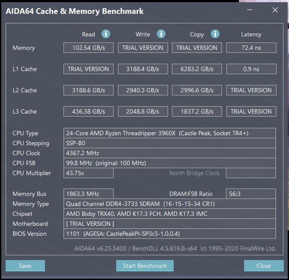Select L3 Cache Copy 1837.2 GB/s
Image resolution: width=289 pixels, height=280 pixels.
point(197,111)
